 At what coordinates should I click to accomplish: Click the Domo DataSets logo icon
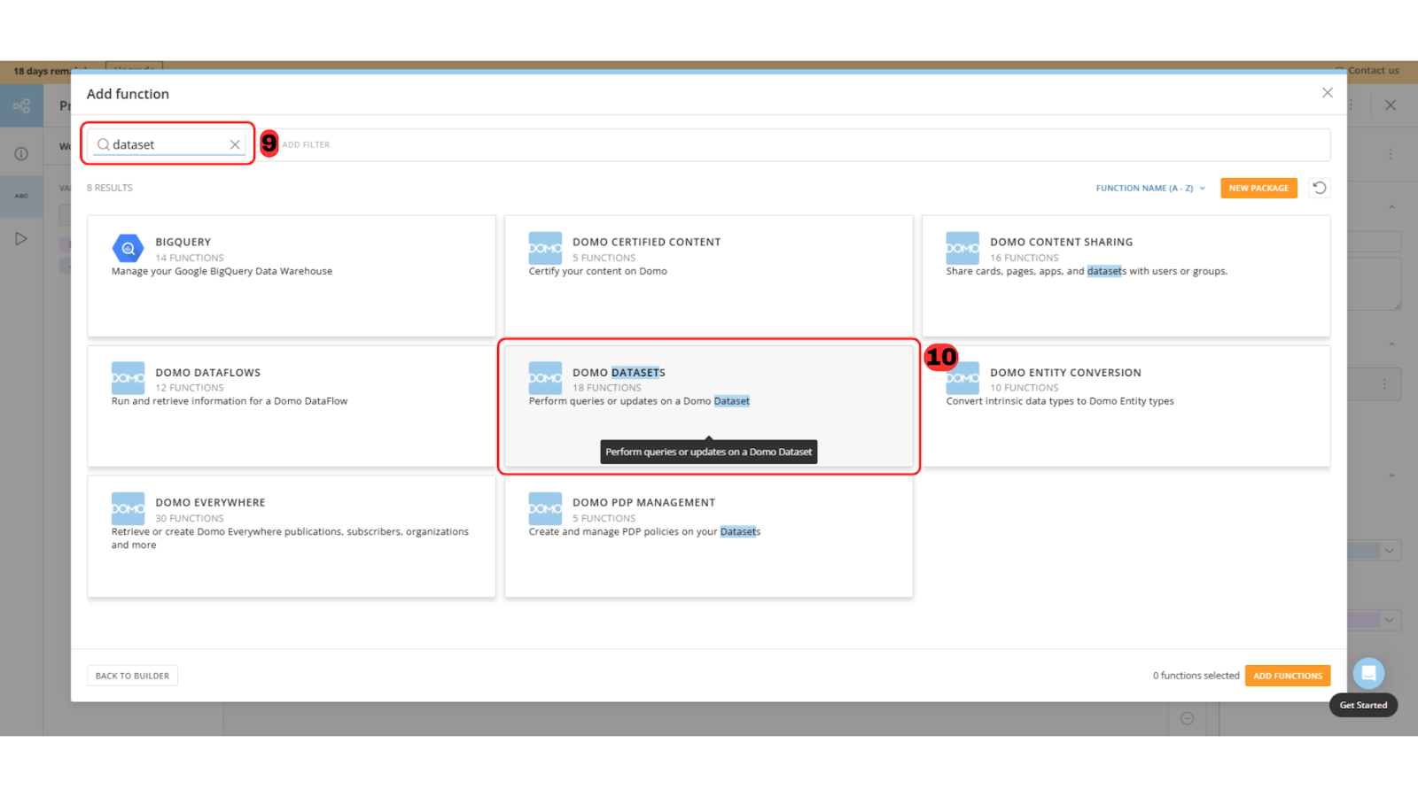(545, 378)
